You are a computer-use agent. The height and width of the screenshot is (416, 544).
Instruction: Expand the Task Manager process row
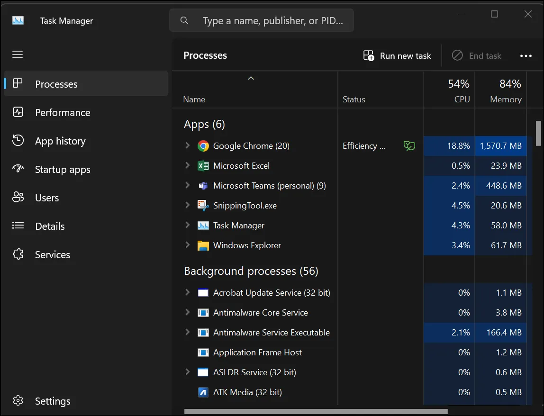coord(187,225)
